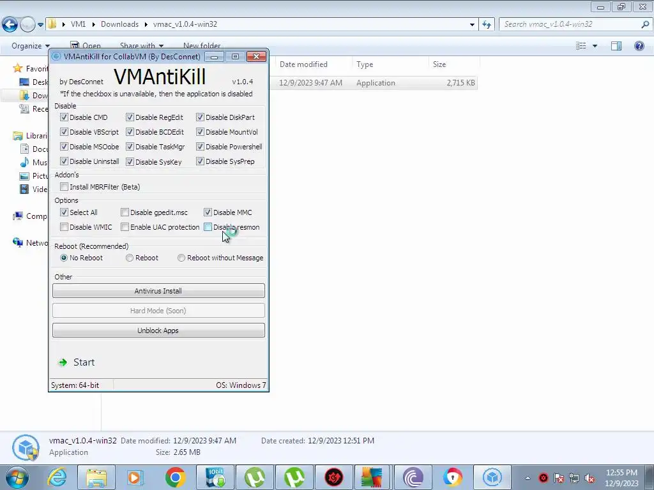This screenshot has width=654, height=490.
Task: Expand arrow after Downloads in breadcrumb
Action: point(146,24)
